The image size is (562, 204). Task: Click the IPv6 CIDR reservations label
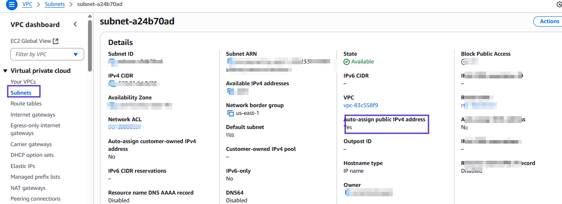click(137, 171)
